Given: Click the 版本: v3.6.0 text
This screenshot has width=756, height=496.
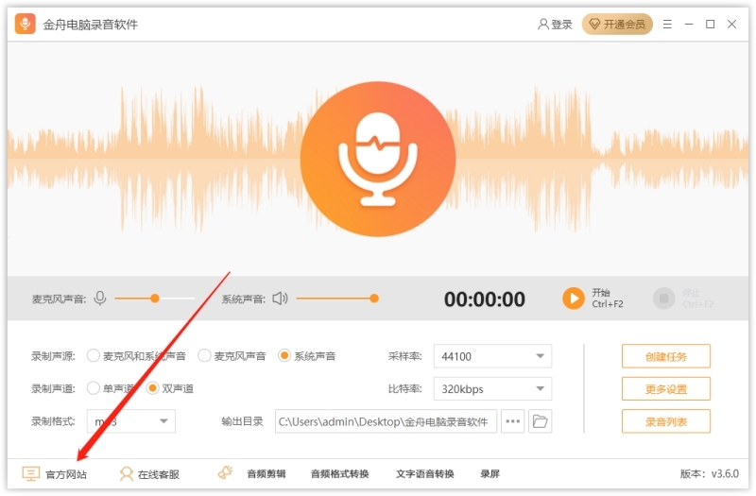Looking at the screenshot, I should coord(710,474).
